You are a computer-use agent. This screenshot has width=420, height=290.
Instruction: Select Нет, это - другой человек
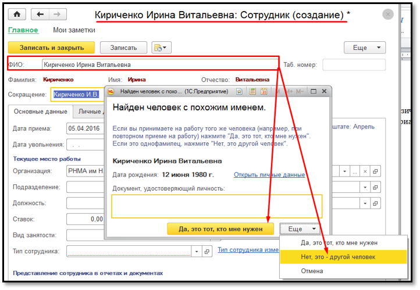pos(343,257)
